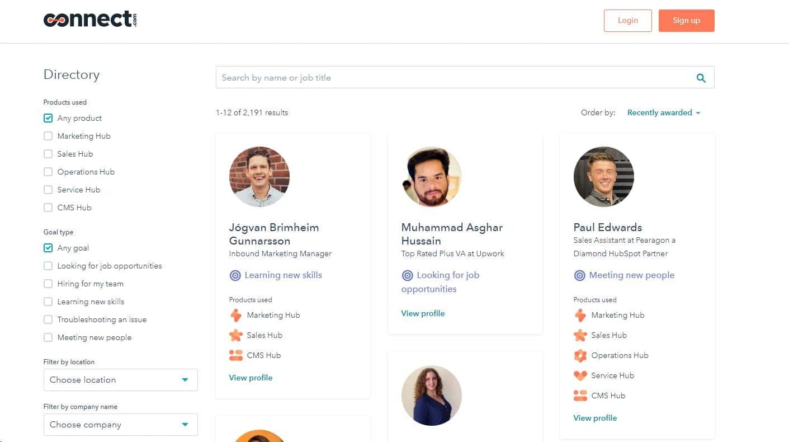
Task: Click target icon beside Meeting new people
Action: click(580, 275)
